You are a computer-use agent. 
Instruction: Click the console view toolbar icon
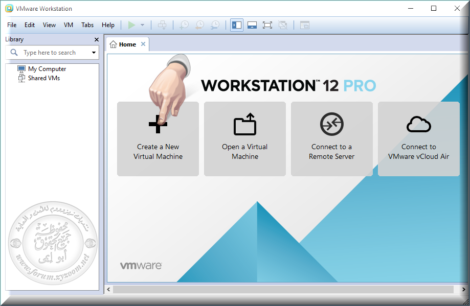304,25
